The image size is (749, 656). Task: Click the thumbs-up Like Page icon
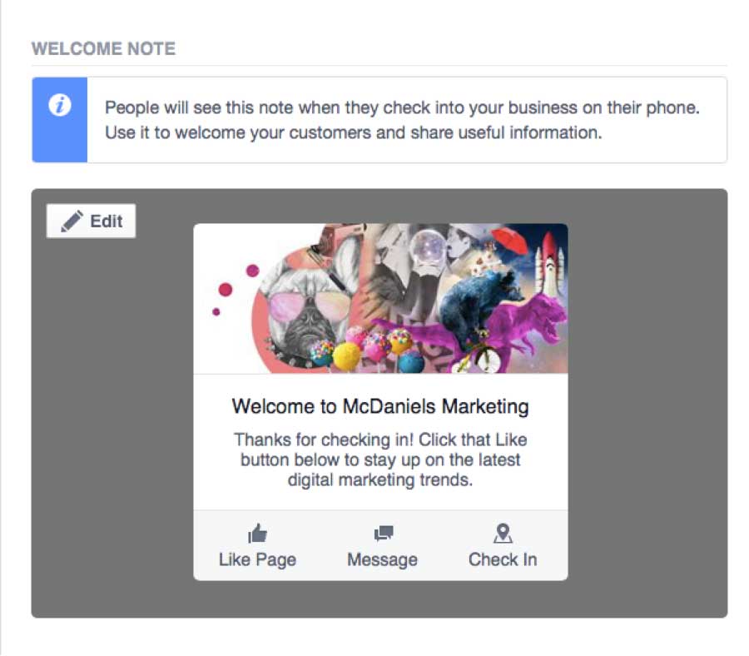click(257, 534)
